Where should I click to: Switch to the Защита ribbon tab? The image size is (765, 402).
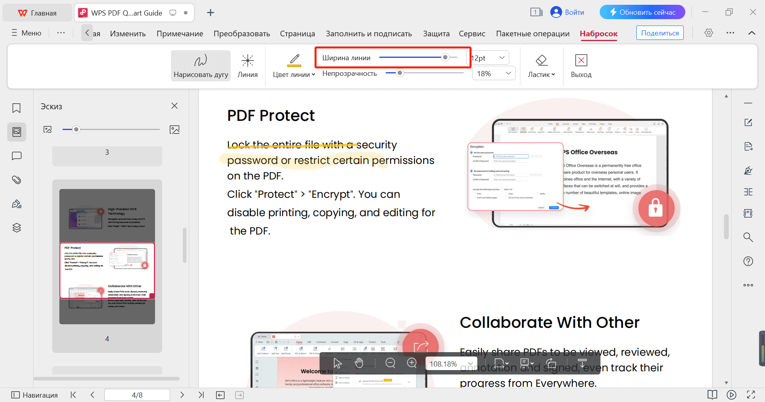436,33
